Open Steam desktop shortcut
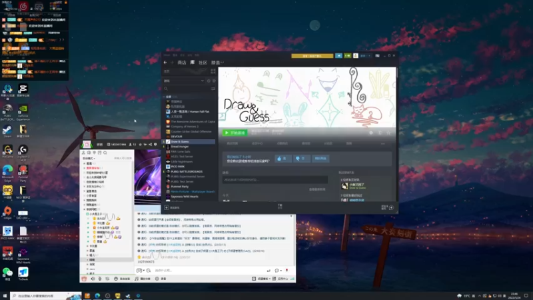 [7, 131]
